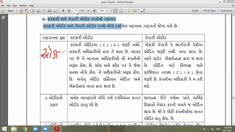This screenshot has height=132, width=235.
Task: Click the Save floppy disk icon
Action: pyautogui.click(x=44, y=11)
